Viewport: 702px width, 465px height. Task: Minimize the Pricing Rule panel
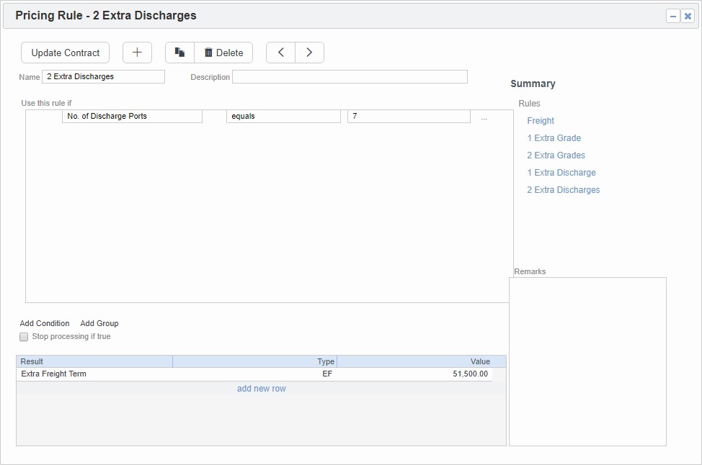673,16
